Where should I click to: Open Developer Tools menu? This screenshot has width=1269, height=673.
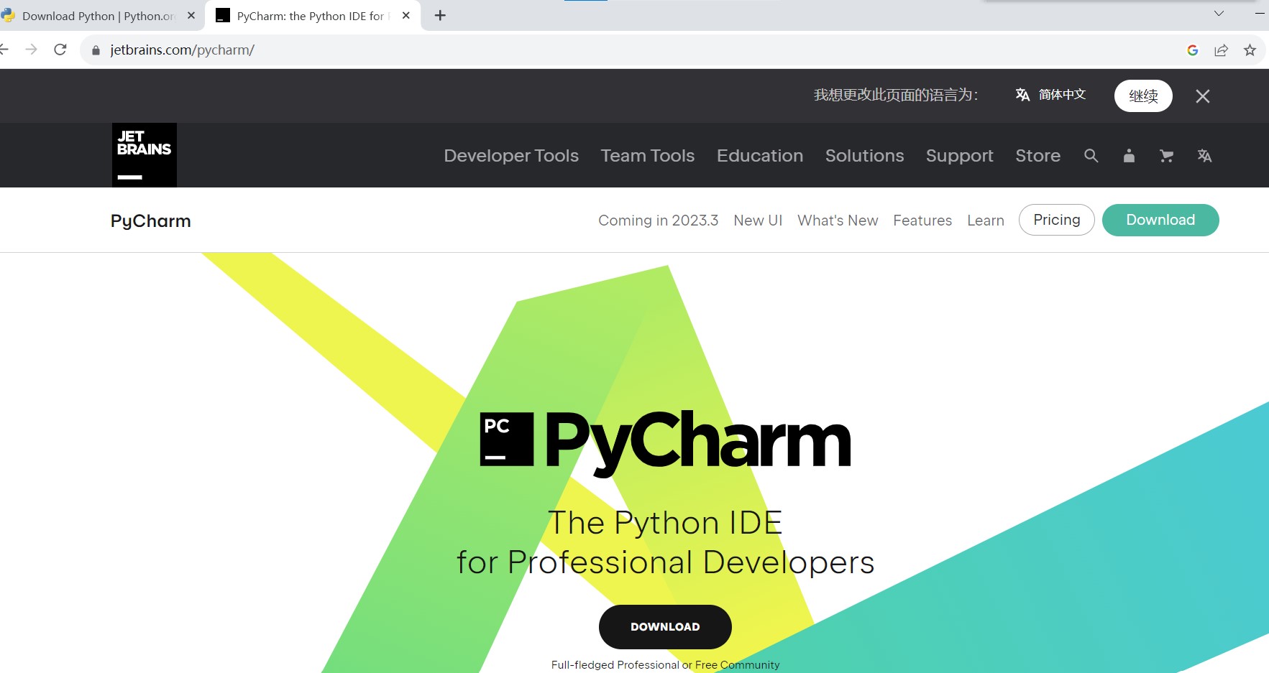coord(511,156)
